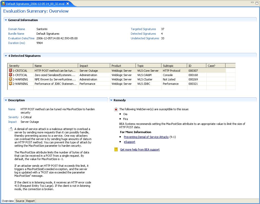
Task: Collapse the Remedy section
Action: (112, 100)
